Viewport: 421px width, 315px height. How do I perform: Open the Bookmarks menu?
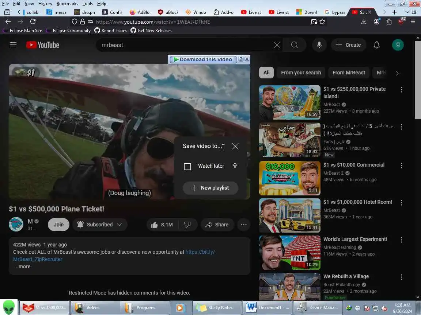pyautogui.click(x=67, y=4)
